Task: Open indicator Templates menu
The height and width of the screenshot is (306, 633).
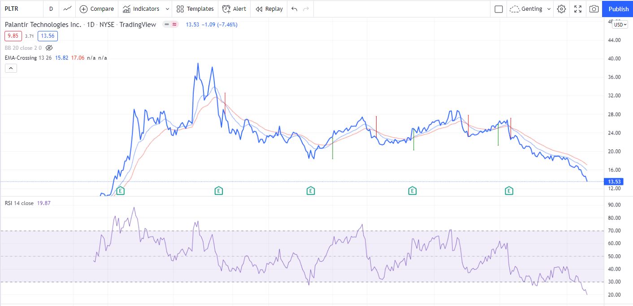Action: click(195, 9)
